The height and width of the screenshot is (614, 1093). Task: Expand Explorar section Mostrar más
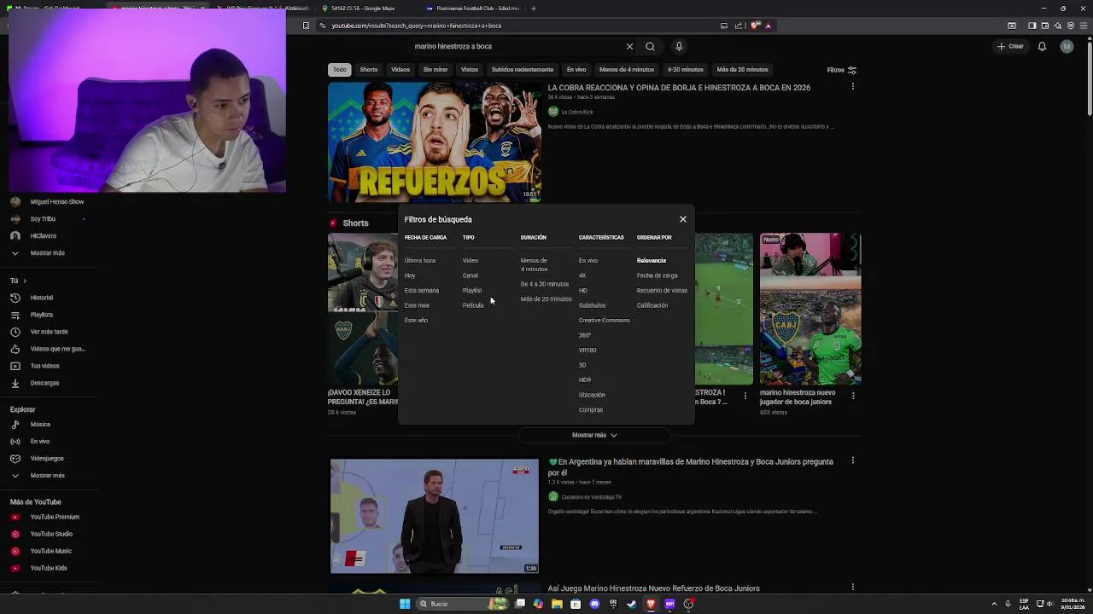[47, 475]
